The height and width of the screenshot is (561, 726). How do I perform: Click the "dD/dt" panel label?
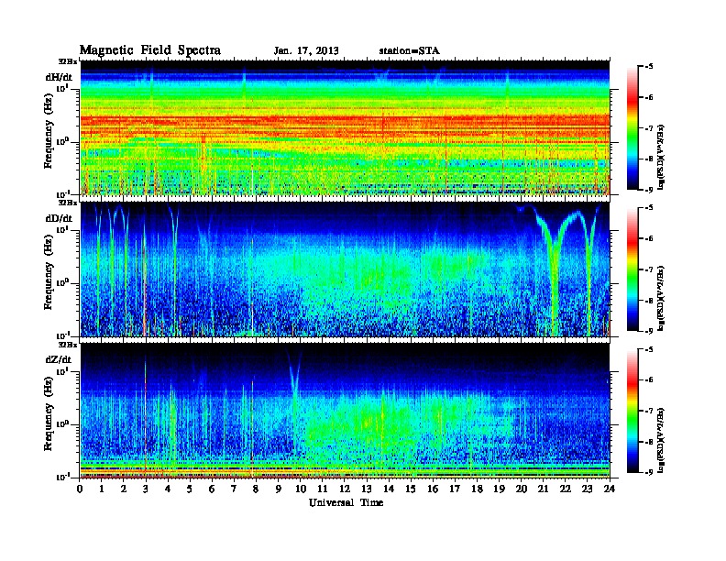point(59,218)
